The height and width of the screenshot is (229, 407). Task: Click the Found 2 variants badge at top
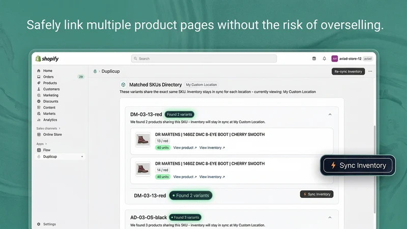(180, 114)
